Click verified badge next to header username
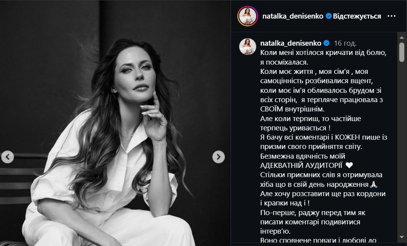The image size is (407, 246). tap(329, 16)
